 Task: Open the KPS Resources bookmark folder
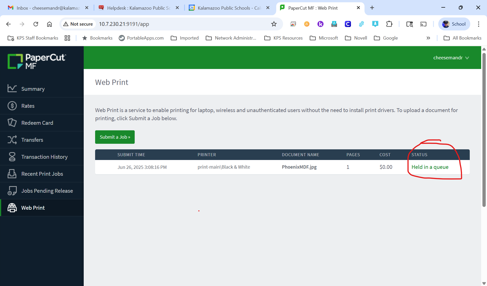point(283,38)
